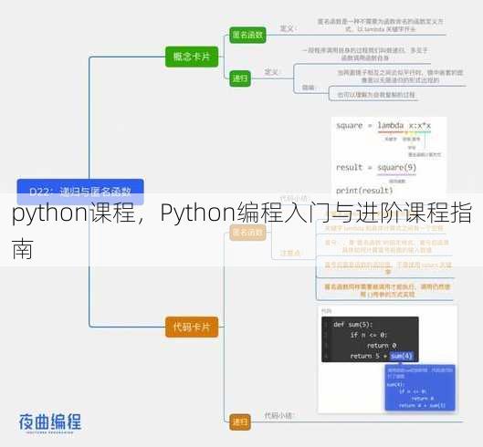Select the root node D22 递归与匿名函数
The image size is (483, 447).
[x=80, y=192]
